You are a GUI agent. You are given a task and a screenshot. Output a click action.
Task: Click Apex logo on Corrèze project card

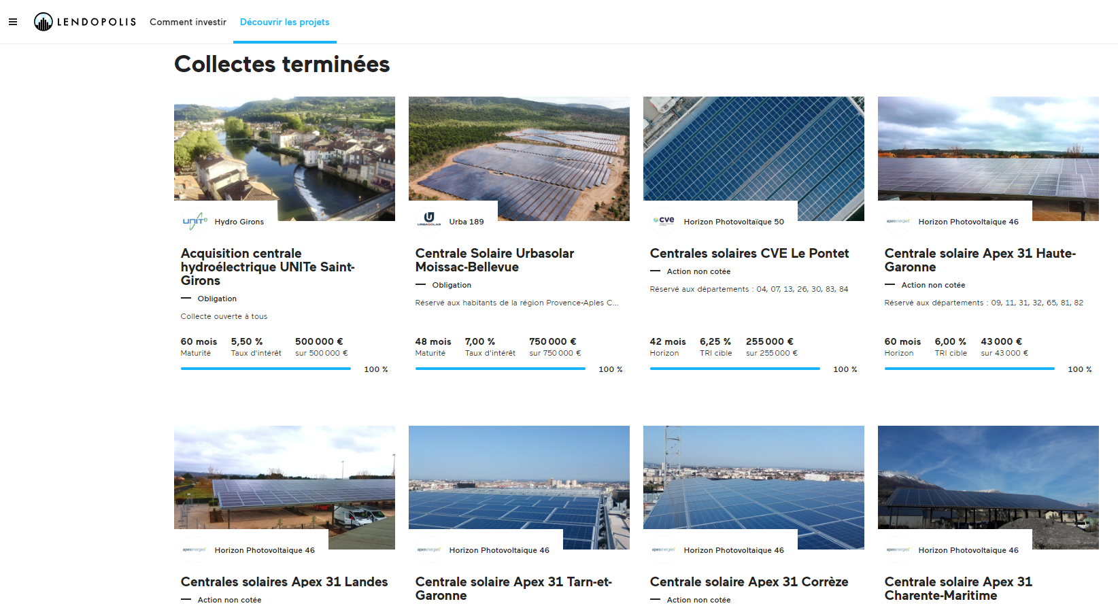(x=664, y=550)
